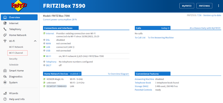Select Wi-Fi Channel submenu entry
The height and width of the screenshot is (103, 223).
click(x=16, y=53)
